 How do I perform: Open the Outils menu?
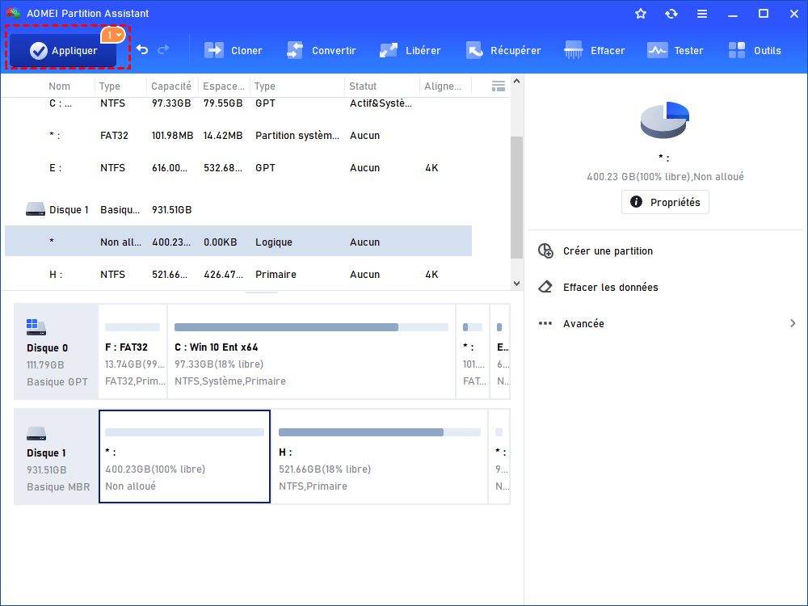click(x=755, y=51)
